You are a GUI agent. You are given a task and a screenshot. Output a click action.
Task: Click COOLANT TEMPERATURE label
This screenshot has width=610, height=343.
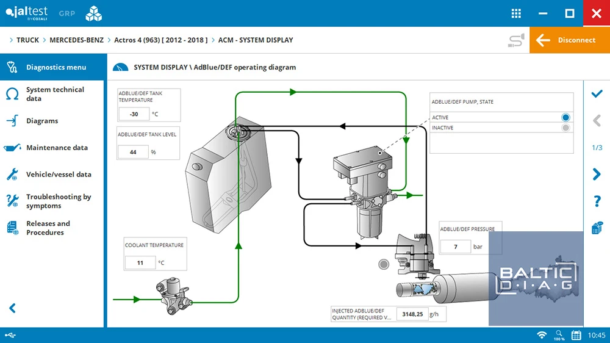[x=154, y=245]
